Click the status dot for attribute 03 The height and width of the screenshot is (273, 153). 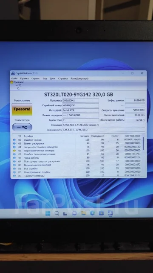(x=14, y=143)
